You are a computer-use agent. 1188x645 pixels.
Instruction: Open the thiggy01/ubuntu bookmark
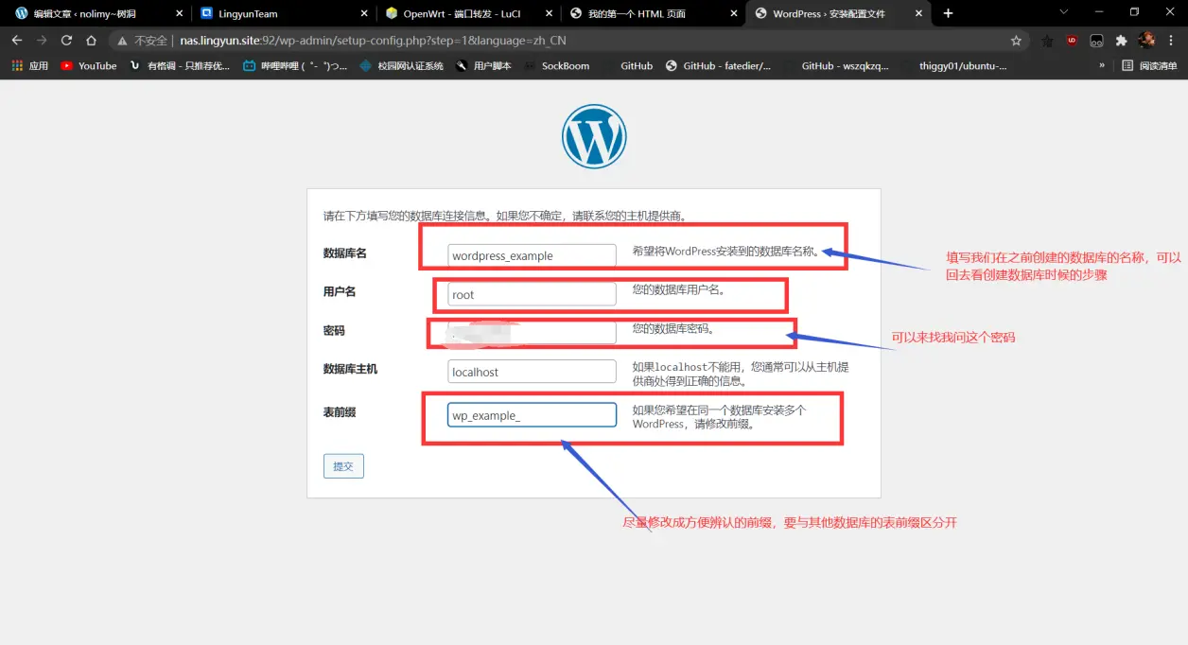coord(953,66)
